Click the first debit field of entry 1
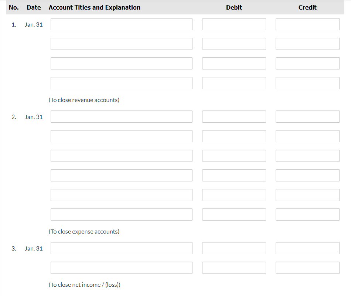 point(234,24)
